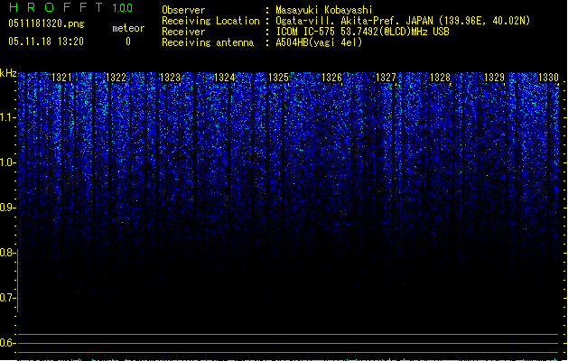Click the 1329 time marker

pyautogui.click(x=495, y=78)
